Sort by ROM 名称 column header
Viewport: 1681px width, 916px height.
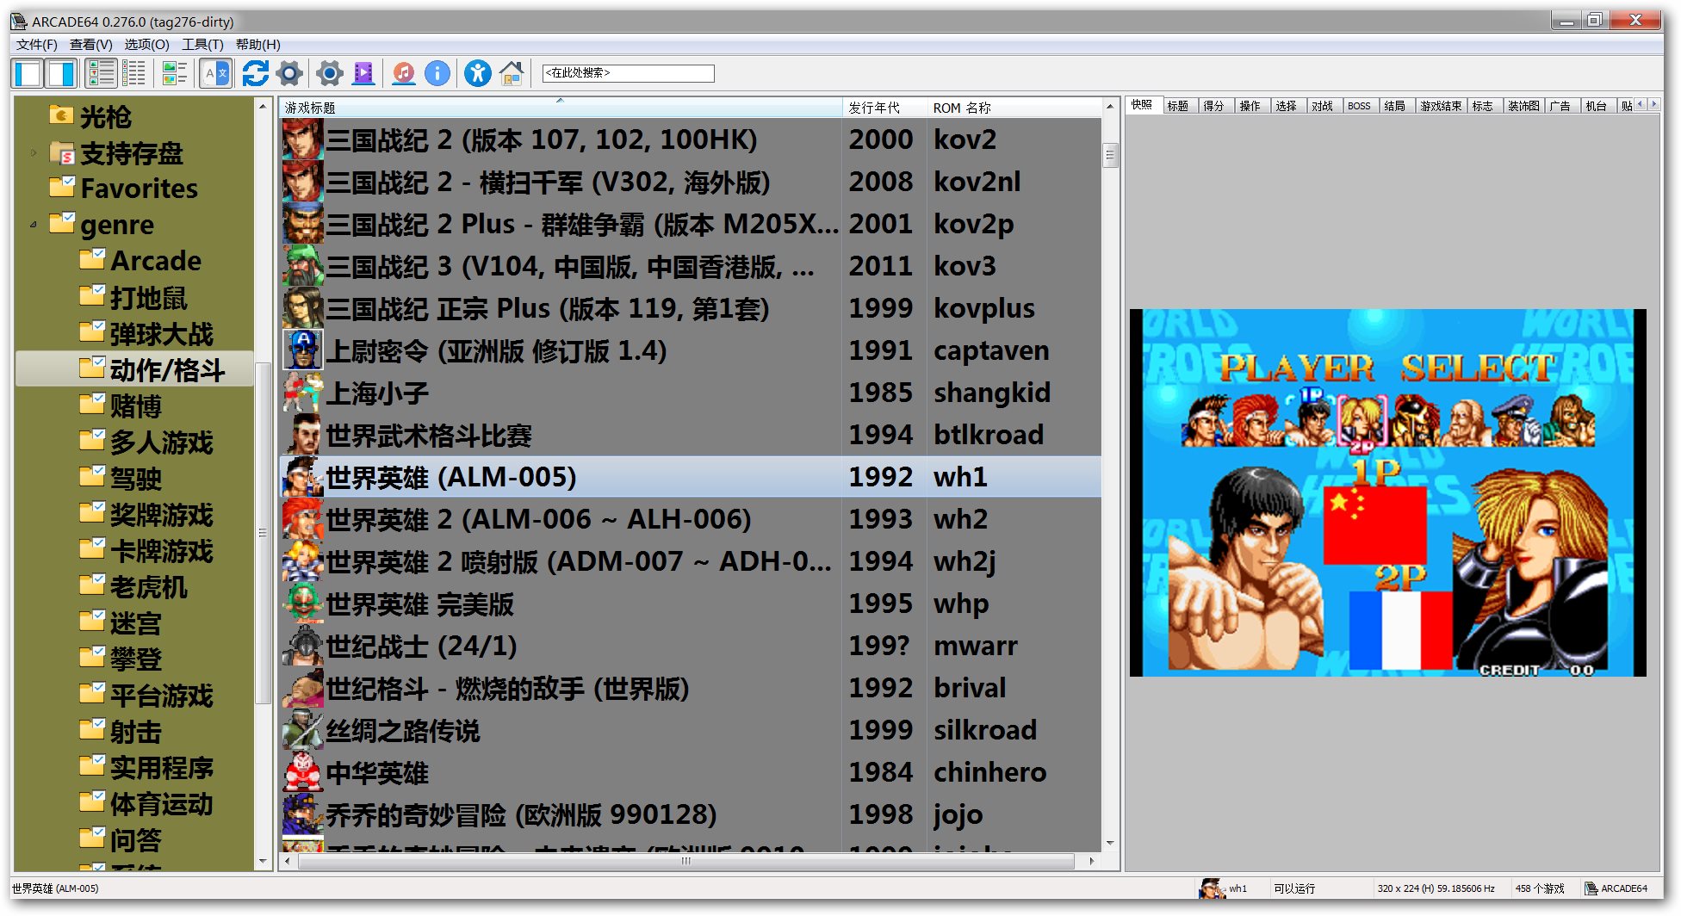pyautogui.click(x=1014, y=108)
